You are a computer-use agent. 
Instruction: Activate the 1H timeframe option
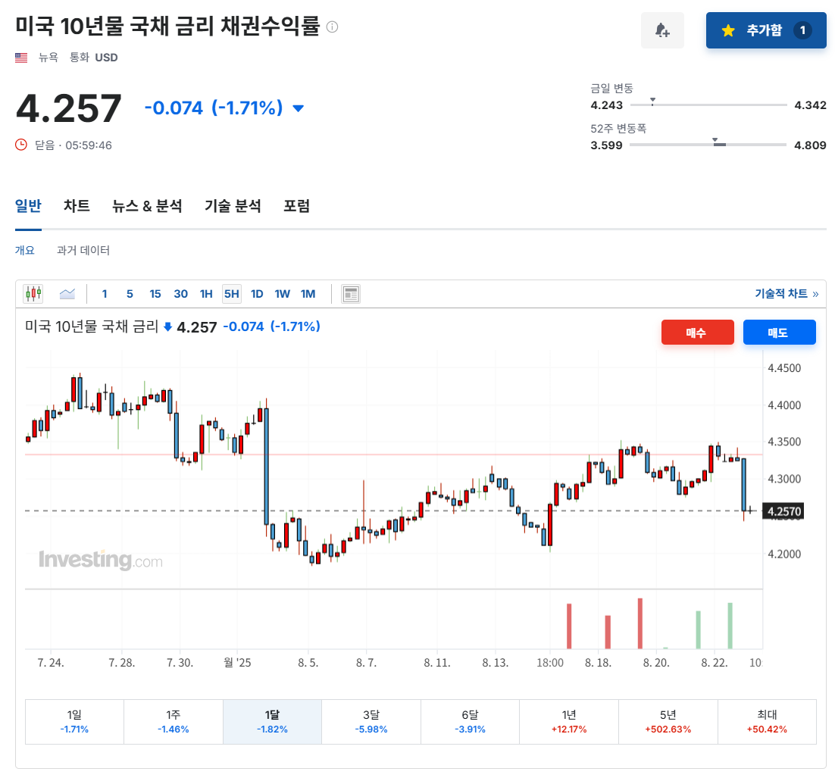206,293
